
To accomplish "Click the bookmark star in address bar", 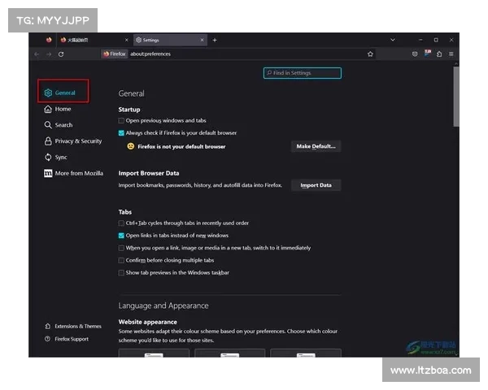I will [370, 54].
